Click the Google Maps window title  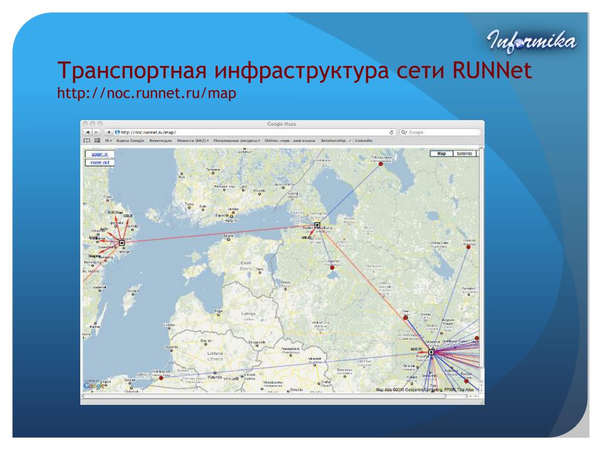[282, 124]
